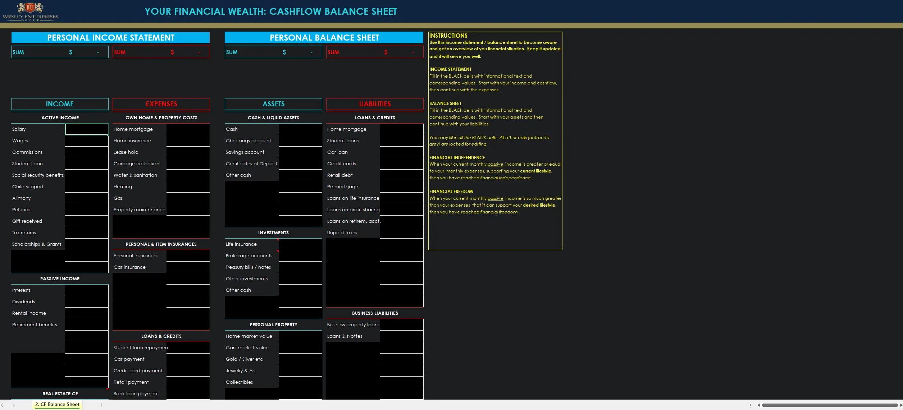
Task: Click the 'Rental income' label
Action: (29, 313)
